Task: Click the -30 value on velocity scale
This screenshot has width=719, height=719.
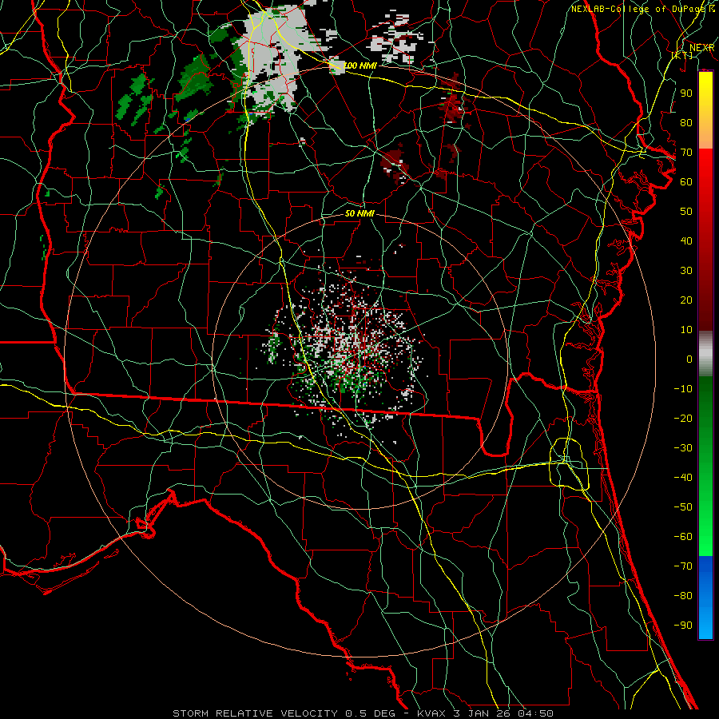Action: point(683,448)
